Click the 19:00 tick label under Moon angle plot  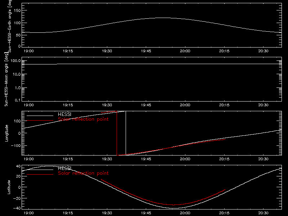[29, 105]
